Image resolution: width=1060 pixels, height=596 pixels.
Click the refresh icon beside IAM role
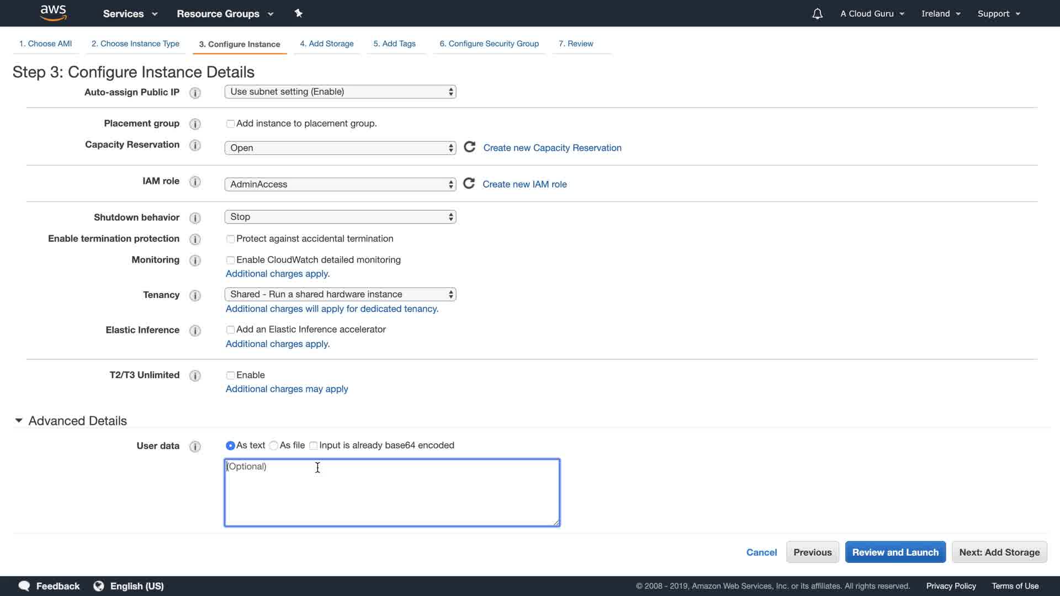(469, 184)
